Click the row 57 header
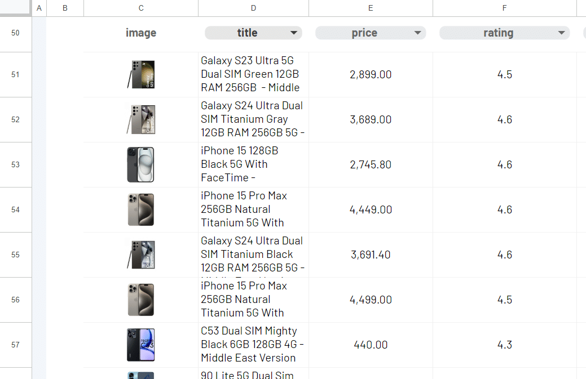The image size is (586, 379). pos(15,345)
